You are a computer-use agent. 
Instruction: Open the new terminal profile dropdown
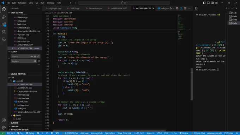(x=229, y=8)
